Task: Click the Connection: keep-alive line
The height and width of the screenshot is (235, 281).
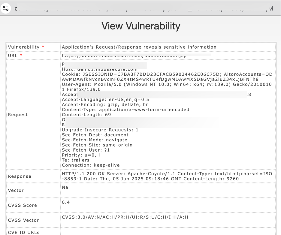Action: click(x=91, y=165)
